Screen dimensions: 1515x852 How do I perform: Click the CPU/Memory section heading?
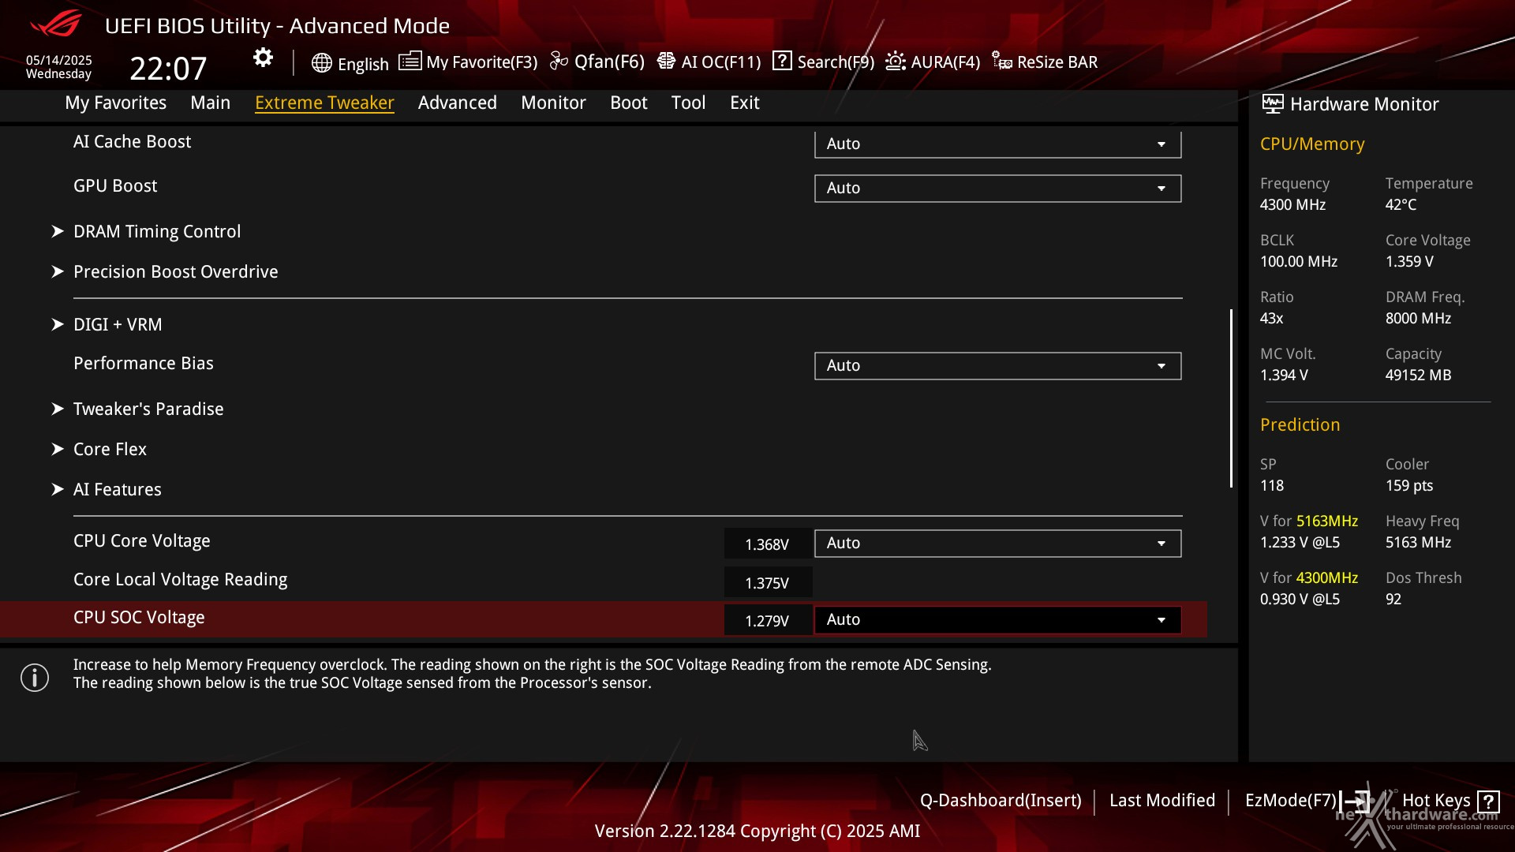(x=1311, y=144)
